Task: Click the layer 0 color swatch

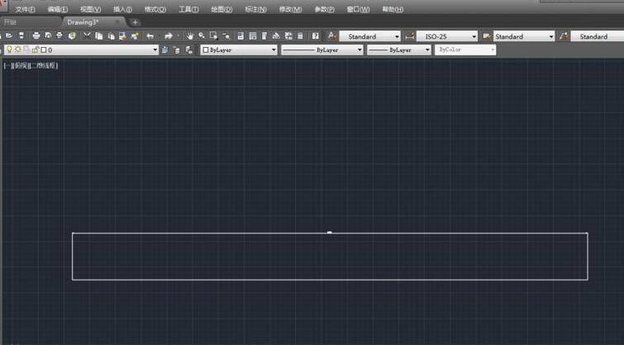Action: click(43, 50)
